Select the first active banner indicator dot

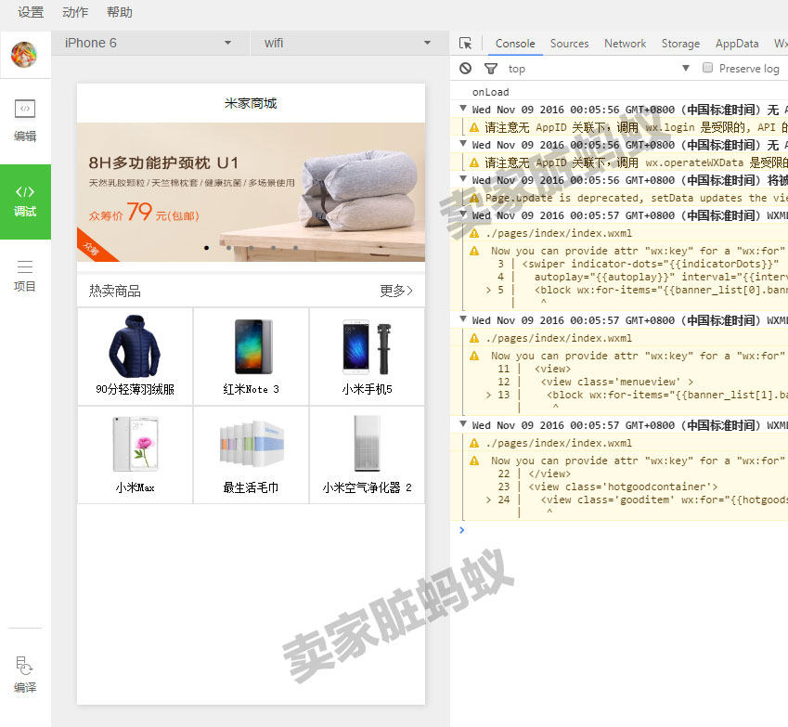pos(207,248)
